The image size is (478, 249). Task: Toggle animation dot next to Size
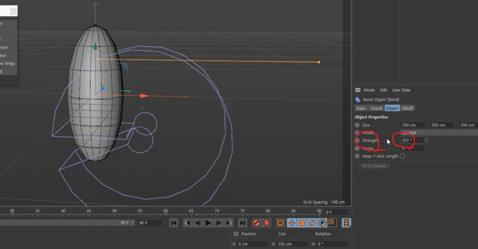point(357,125)
